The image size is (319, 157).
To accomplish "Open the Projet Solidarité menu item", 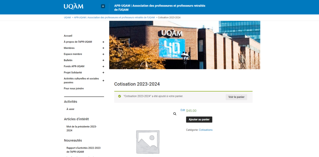I will tap(73, 72).
